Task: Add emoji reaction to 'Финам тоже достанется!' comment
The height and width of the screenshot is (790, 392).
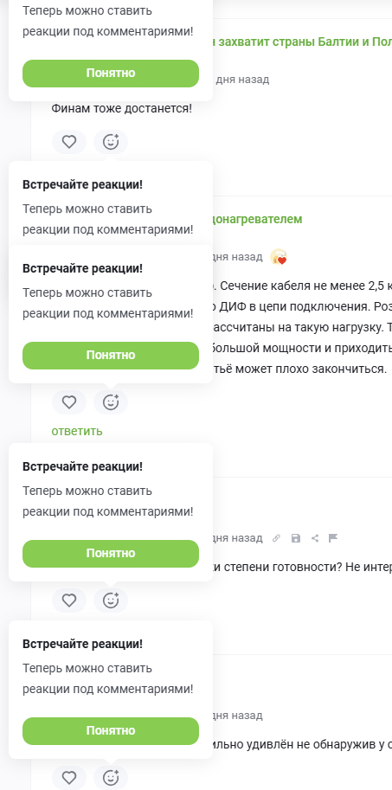Action: point(111,142)
